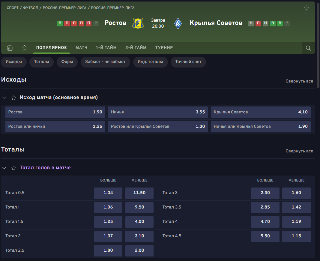Screen dimensions: 320x261
Task: Select Тотал 4.5 Меньше at 1.15
Action: 296,236
